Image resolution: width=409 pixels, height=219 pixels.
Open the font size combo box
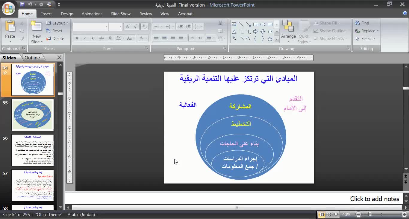(116, 27)
